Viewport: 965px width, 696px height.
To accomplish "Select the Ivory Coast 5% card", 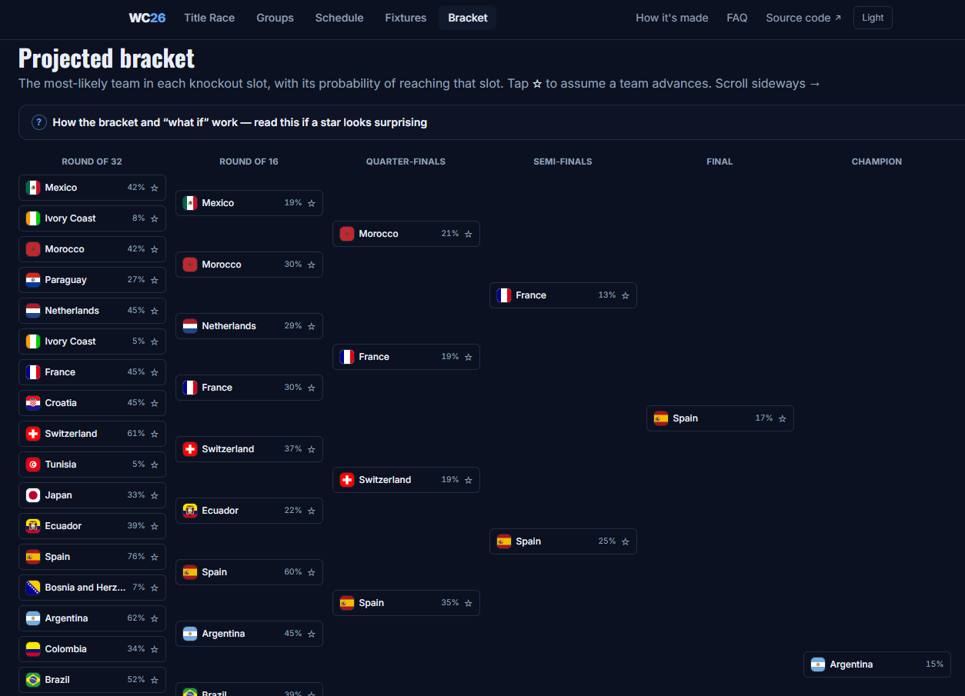I will 92,341.
